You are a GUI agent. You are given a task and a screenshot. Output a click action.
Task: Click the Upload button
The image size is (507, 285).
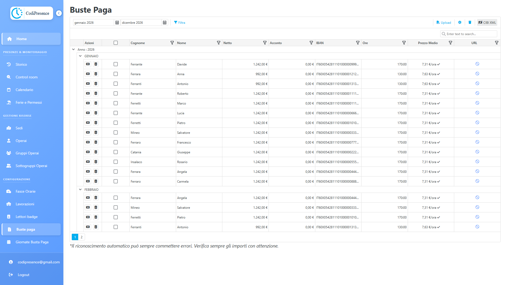444,22
